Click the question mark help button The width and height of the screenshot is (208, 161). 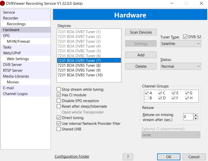click(x=128, y=157)
